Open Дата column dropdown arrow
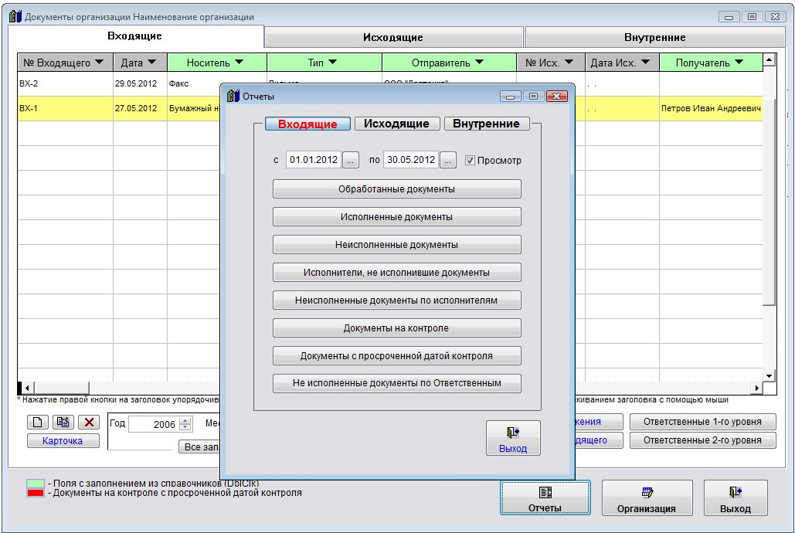 (151, 62)
